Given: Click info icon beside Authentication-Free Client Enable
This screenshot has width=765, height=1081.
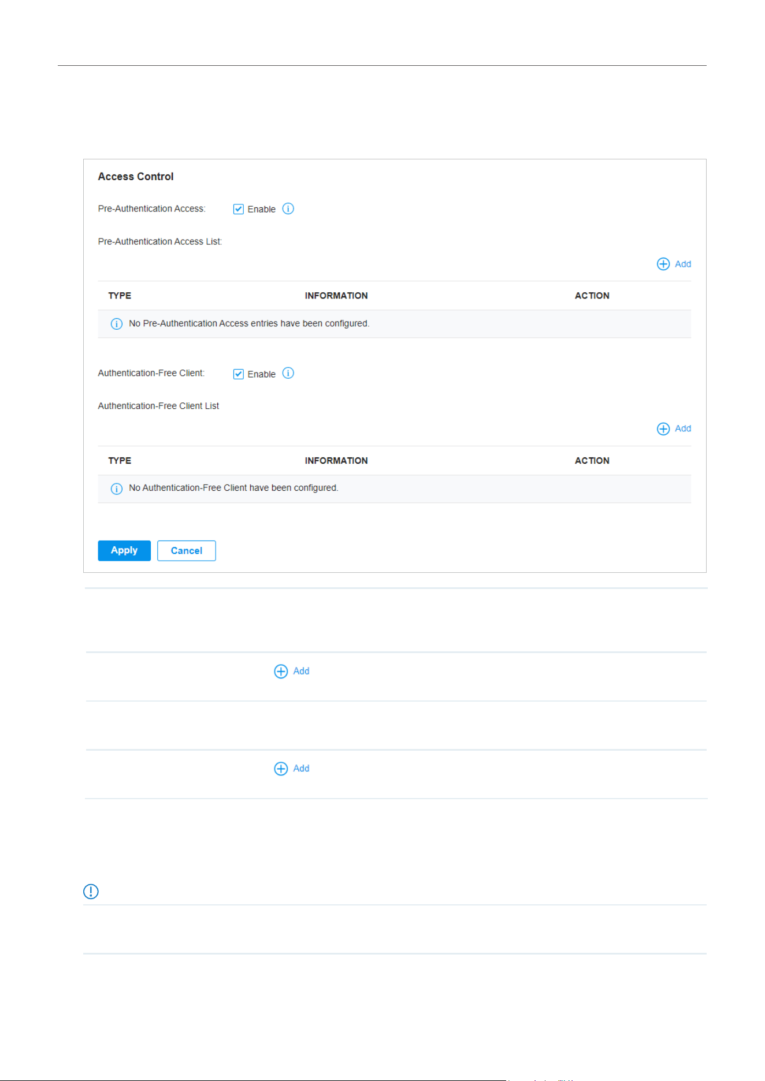Looking at the screenshot, I should (288, 373).
